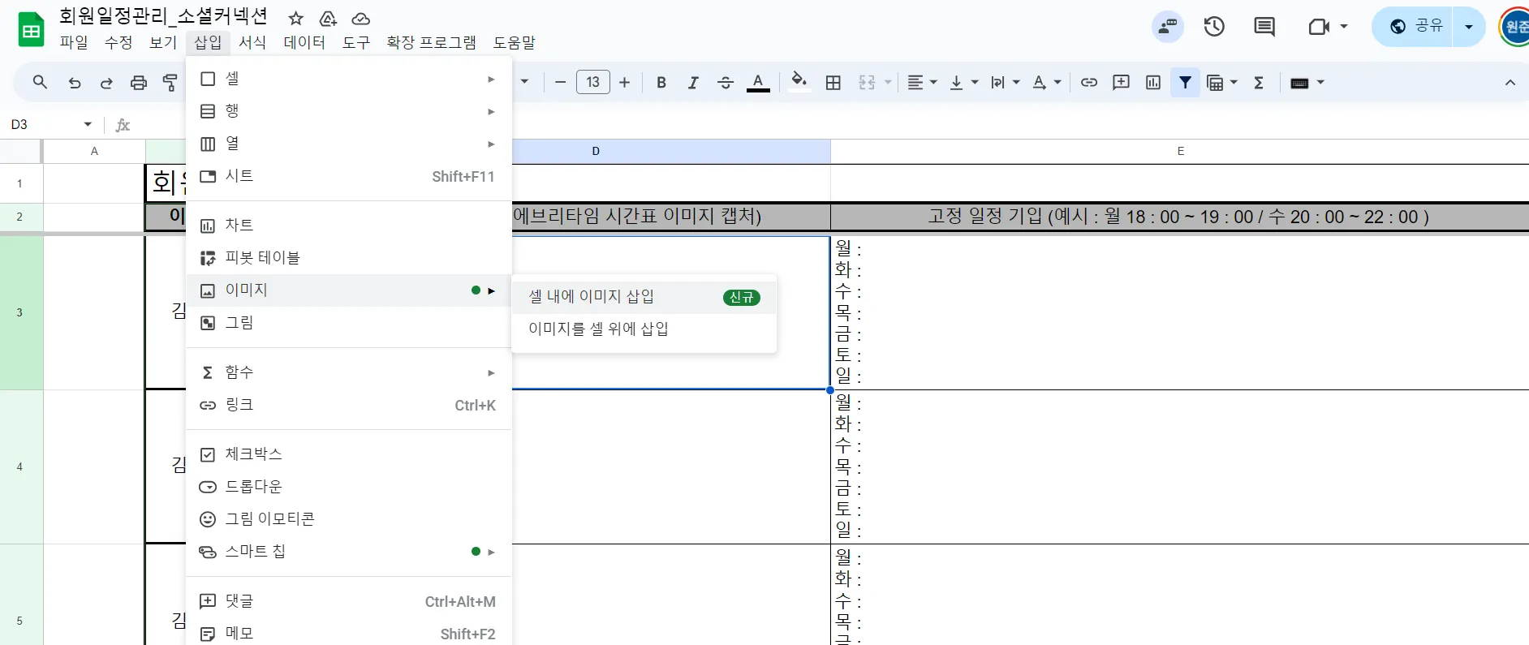
Task: Insert a 체크박스 from the menu
Action: point(349,454)
